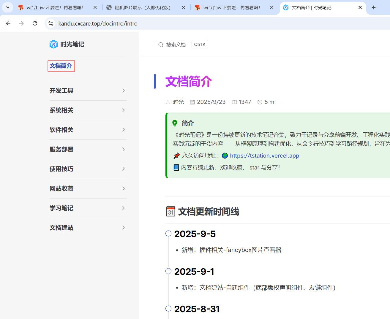Select the 文档简介 sidebar item
The height and width of the screenshot is (319, 390).
pos(61,66)
